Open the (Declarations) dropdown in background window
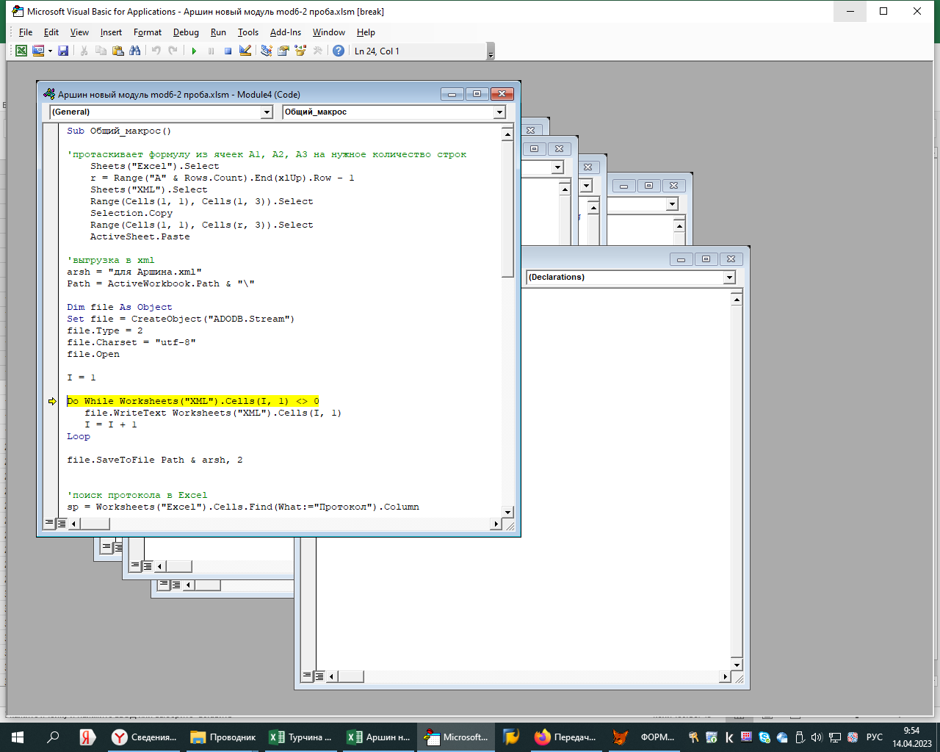940x752 pixels. 728,278
